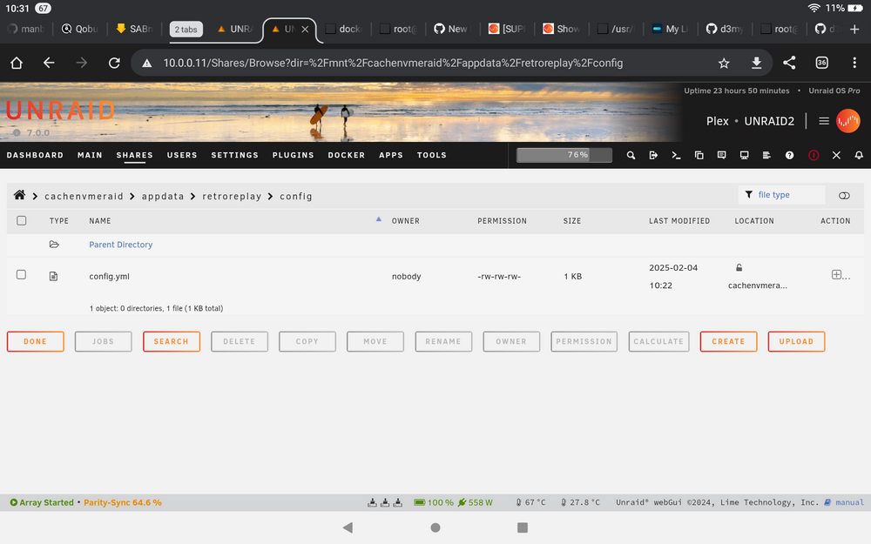Open the config.yml file name

[x=110, y=276]
